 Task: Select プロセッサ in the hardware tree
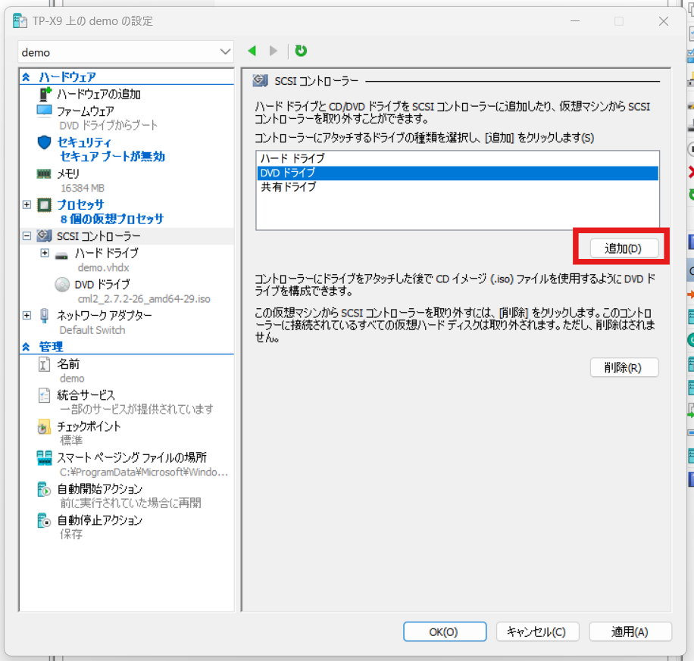[80, 205]
